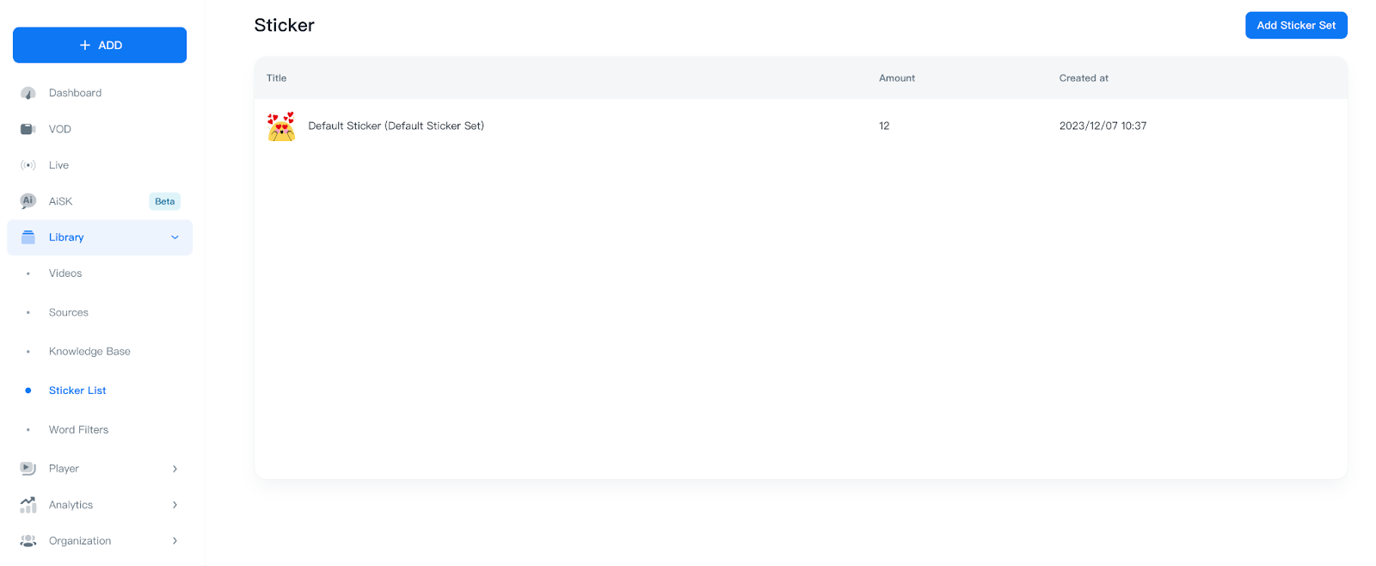
Task: Click the Default Sticker Set title
Action: click(x=396, y=126)
